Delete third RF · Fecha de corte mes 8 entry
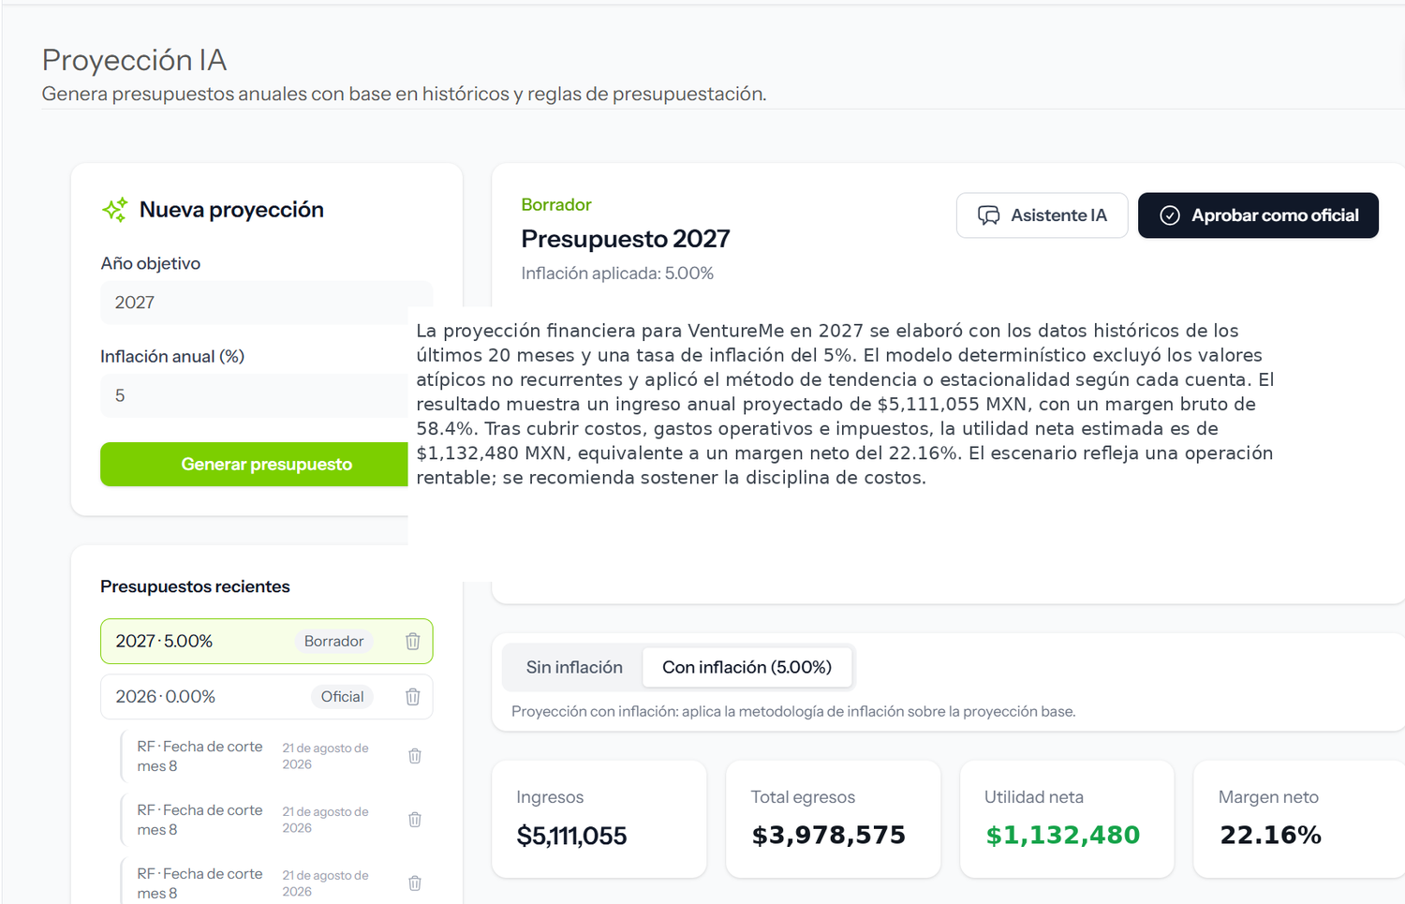The height and width of the screenshot is (904, 1405). click(x=415, y=883)
